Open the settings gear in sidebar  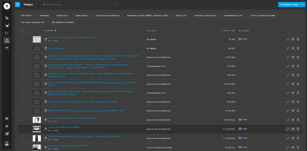click(x=7, y=126)
